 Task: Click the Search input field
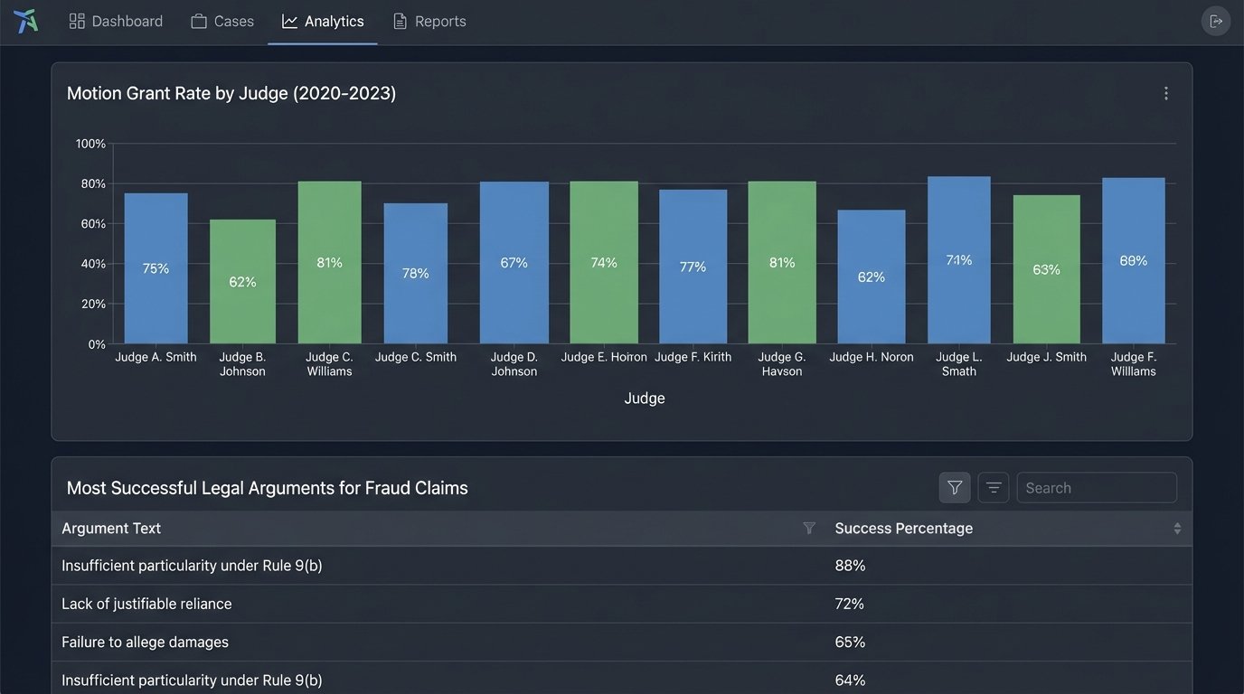(1097, 487)
